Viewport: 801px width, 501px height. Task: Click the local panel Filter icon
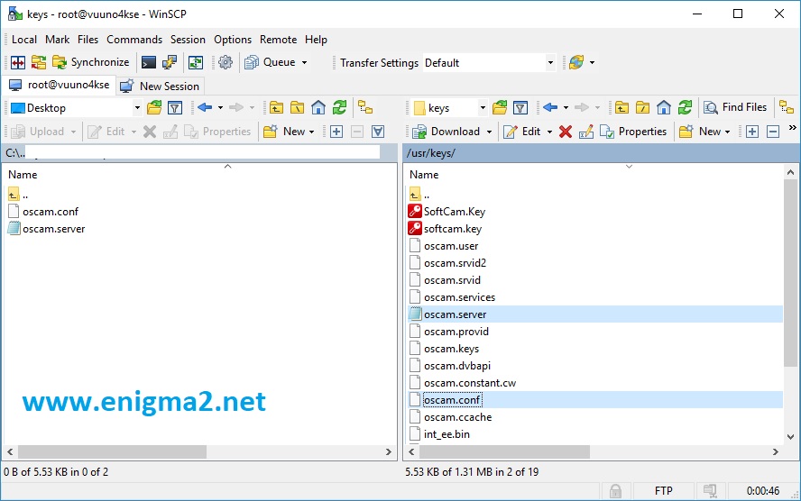coord(175,107)
